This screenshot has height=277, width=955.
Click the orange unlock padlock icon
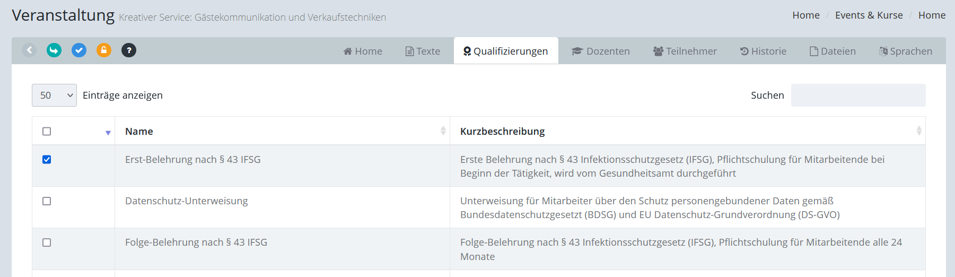point(104,50)
